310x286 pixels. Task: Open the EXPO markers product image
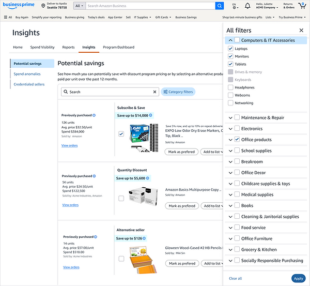point(144,138)
